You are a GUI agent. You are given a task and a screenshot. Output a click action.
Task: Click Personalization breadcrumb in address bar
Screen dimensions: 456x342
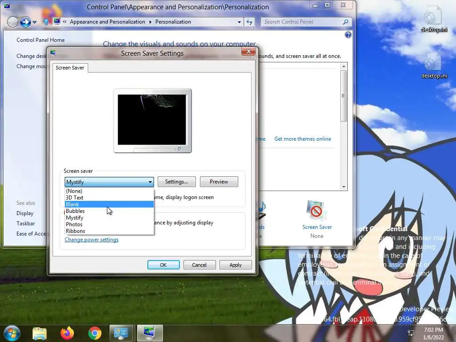pos(173,22)
